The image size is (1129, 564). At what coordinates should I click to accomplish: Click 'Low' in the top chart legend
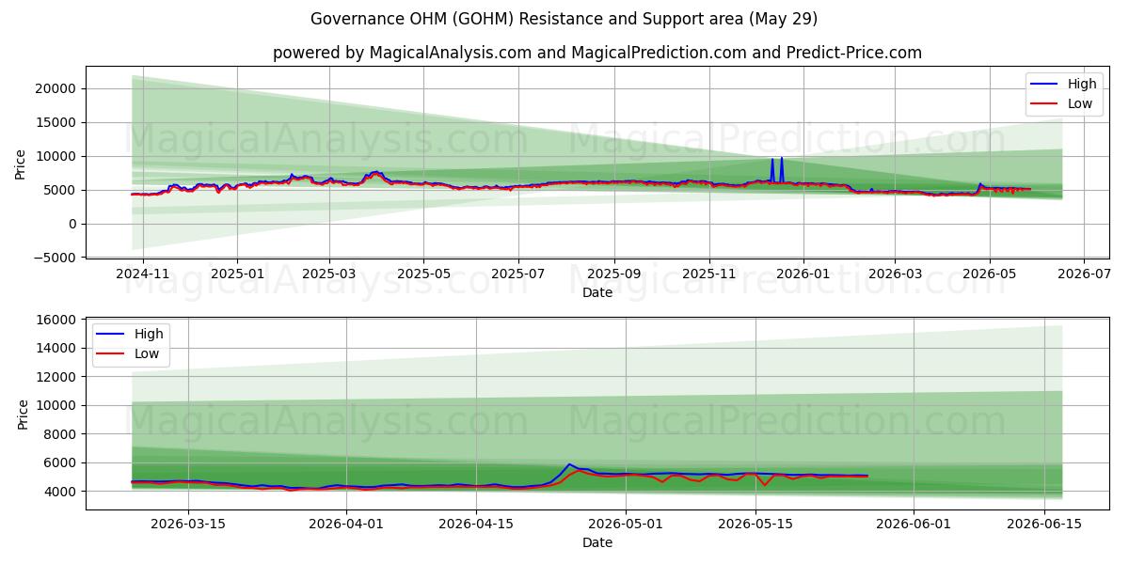coord(1080,103)
